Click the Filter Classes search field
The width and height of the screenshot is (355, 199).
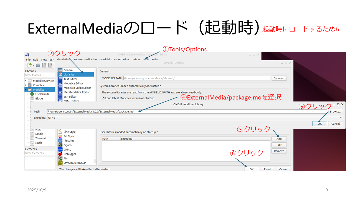coord(40,75)
